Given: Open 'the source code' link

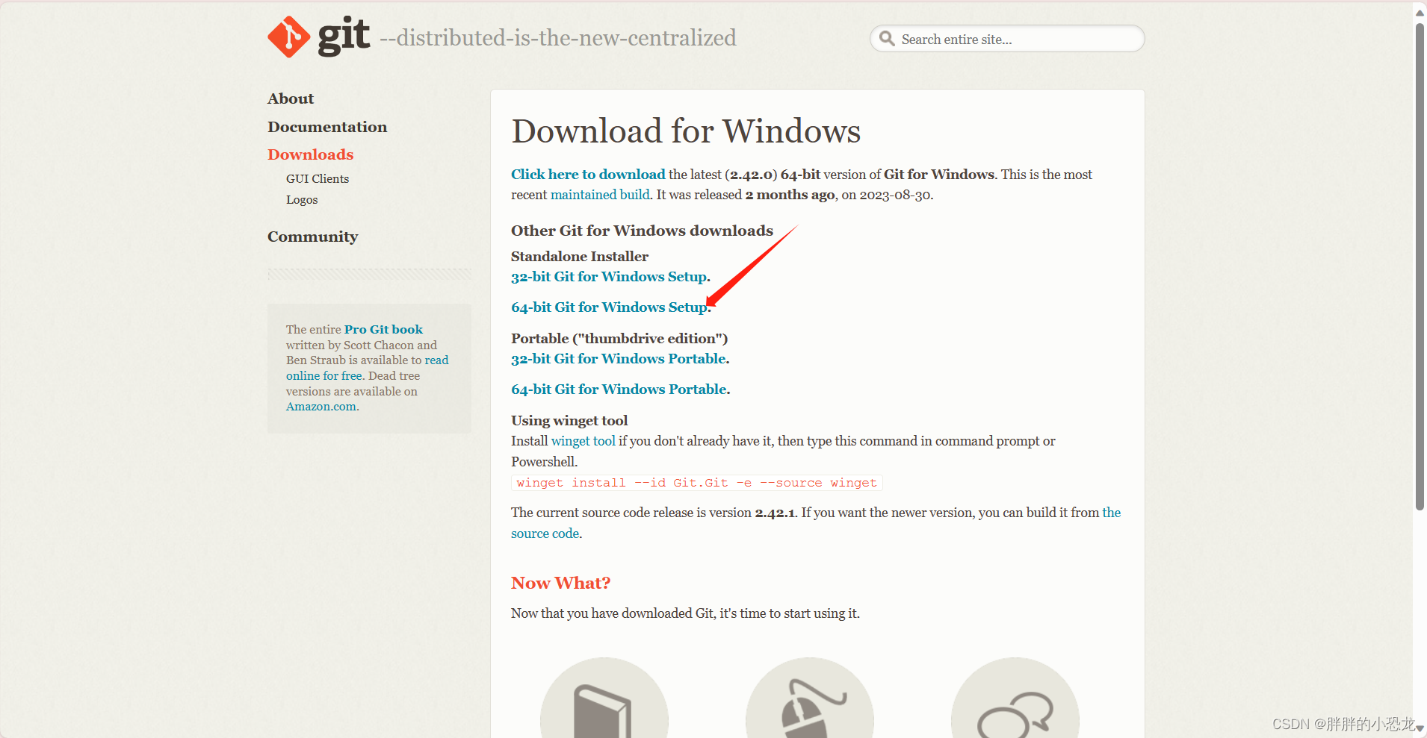Looking at the screenshot, I should (816, 523).
